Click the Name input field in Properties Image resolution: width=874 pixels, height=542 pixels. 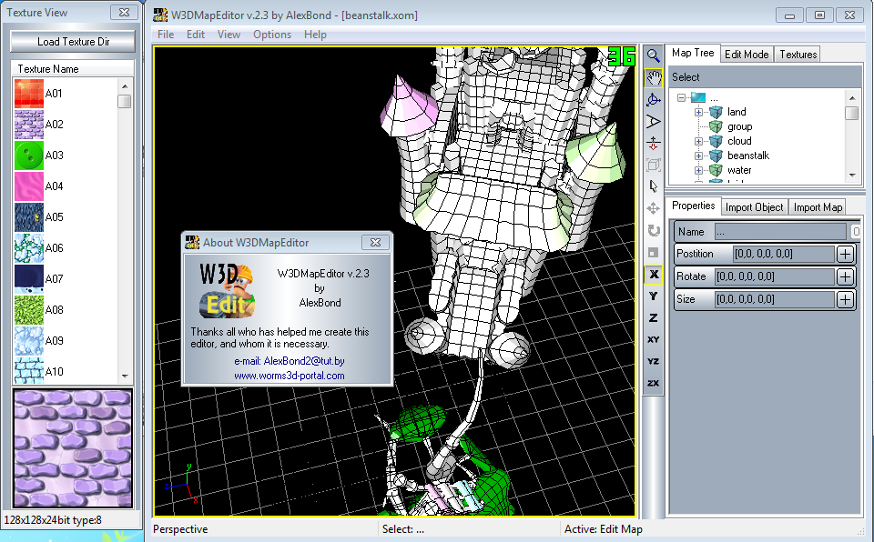[x=780, y=232]
